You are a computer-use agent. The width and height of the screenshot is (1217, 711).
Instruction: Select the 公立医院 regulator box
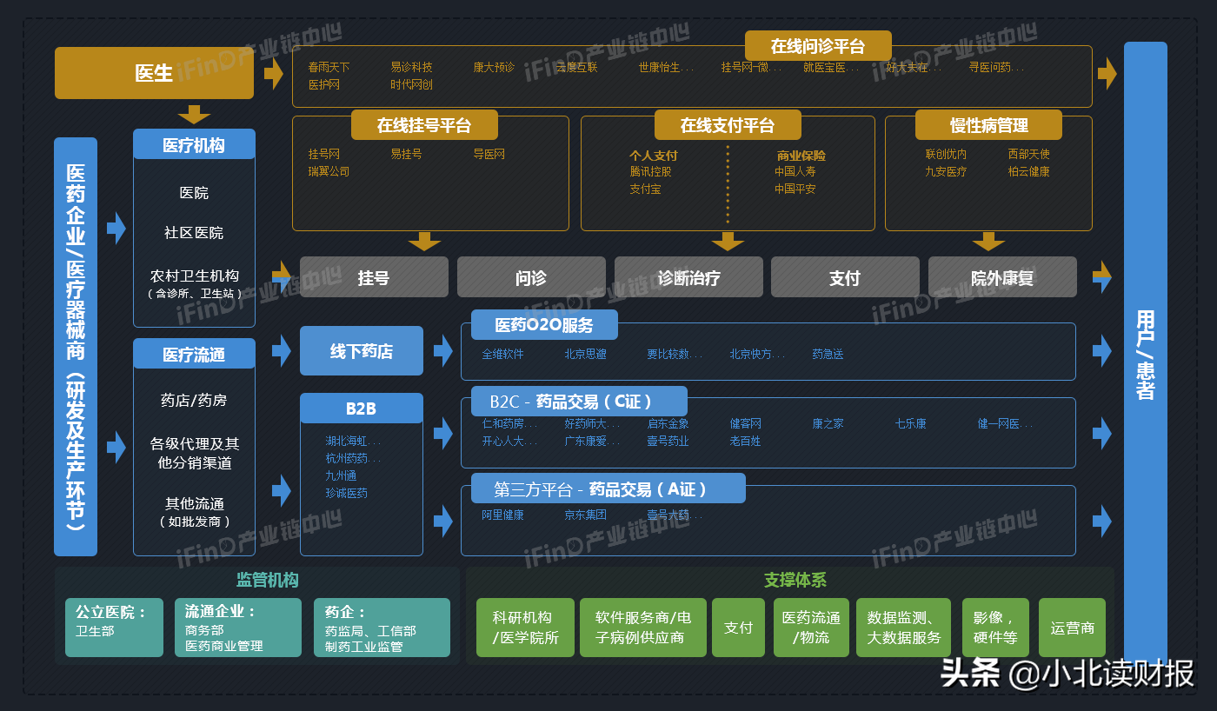coord(114,628)
